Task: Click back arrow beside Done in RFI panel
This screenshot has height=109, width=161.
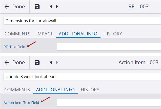Action: point(7,7)
